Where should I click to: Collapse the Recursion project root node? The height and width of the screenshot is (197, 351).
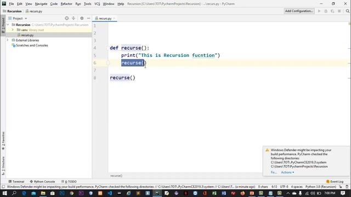point(8,25)
